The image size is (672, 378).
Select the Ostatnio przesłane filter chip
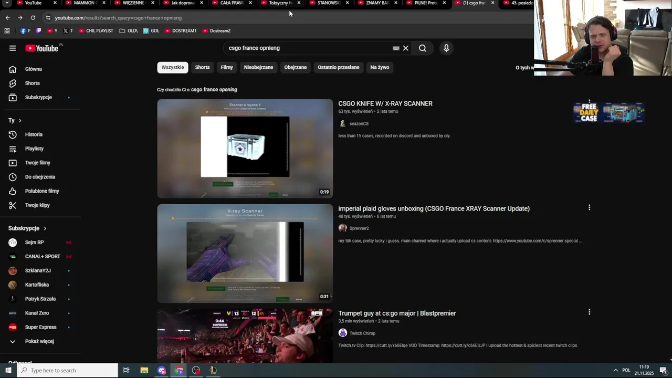coord(338,67)
